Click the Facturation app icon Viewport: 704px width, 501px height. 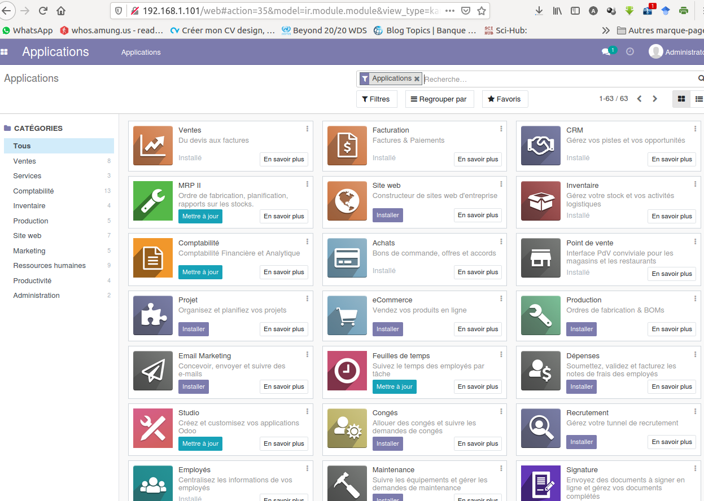coord(347,146)
